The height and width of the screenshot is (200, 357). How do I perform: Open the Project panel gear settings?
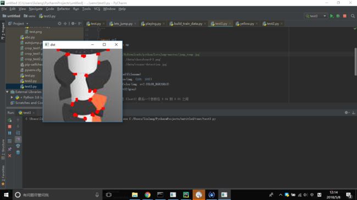coord(73,24)
